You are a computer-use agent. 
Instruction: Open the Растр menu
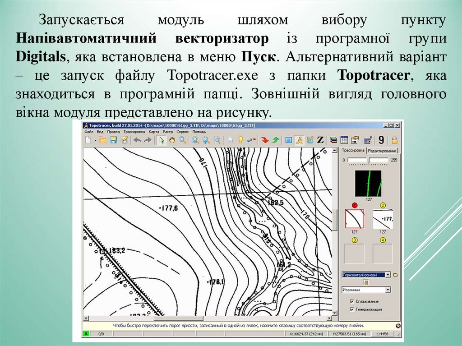[168, 132]
